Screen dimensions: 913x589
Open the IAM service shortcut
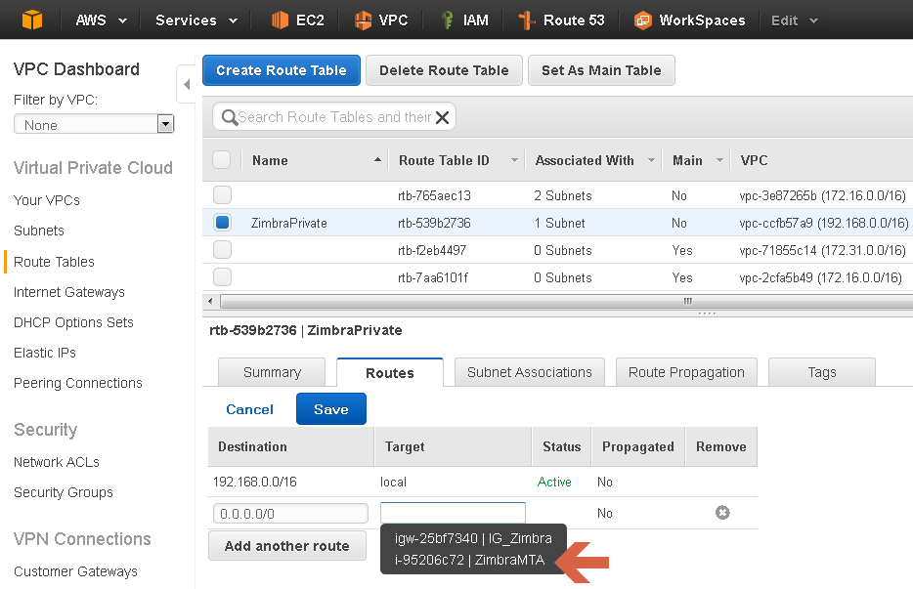pyautogui.click(x=464, y=21)
